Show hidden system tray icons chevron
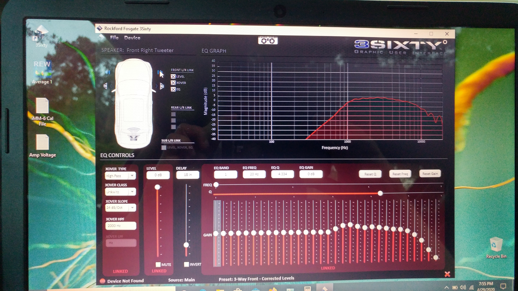Viewport: 518px width, 291px height. point(447,287)
